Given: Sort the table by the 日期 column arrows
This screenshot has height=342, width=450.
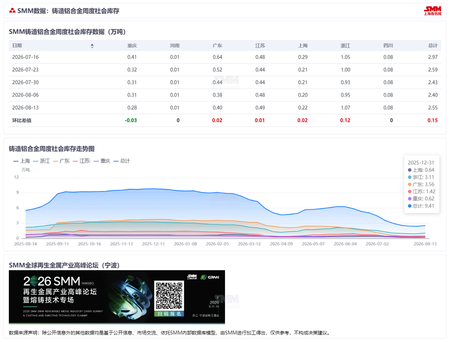Looking at the screenshot, I should (92, 46).
